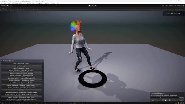Select the AllAboutThatBass_Dance animation
Viewport: 185px width, 104px height.
[x=21, y=95]
